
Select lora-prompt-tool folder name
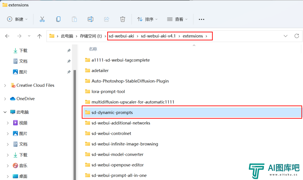pos(108,92)
